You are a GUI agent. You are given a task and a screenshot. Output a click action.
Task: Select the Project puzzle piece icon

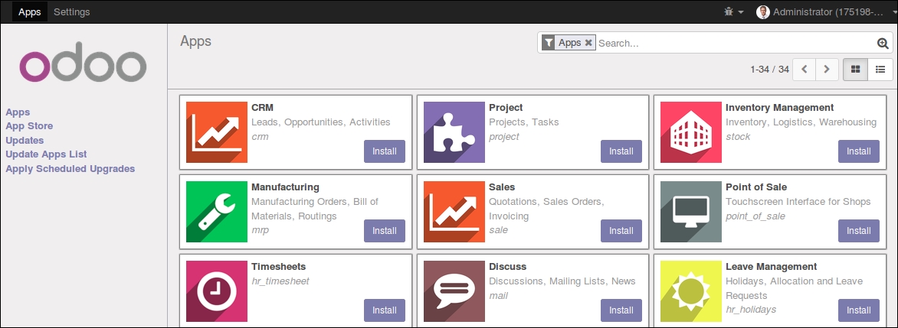[454, 132]
